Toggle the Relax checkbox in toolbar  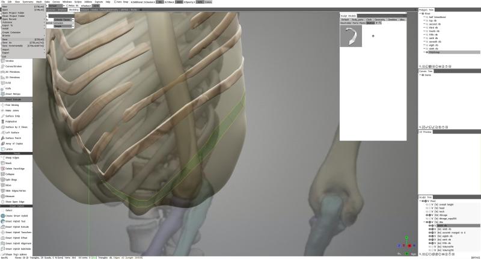[67, 5]
